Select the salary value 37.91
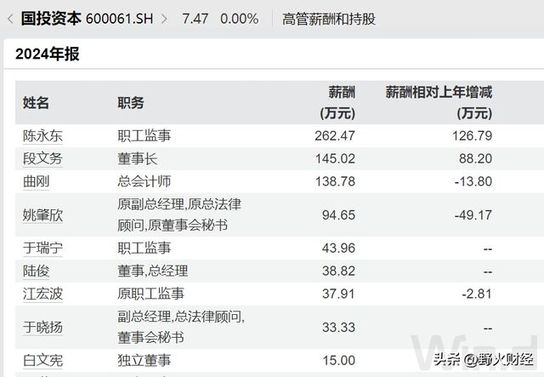 [x=338, y=294]
